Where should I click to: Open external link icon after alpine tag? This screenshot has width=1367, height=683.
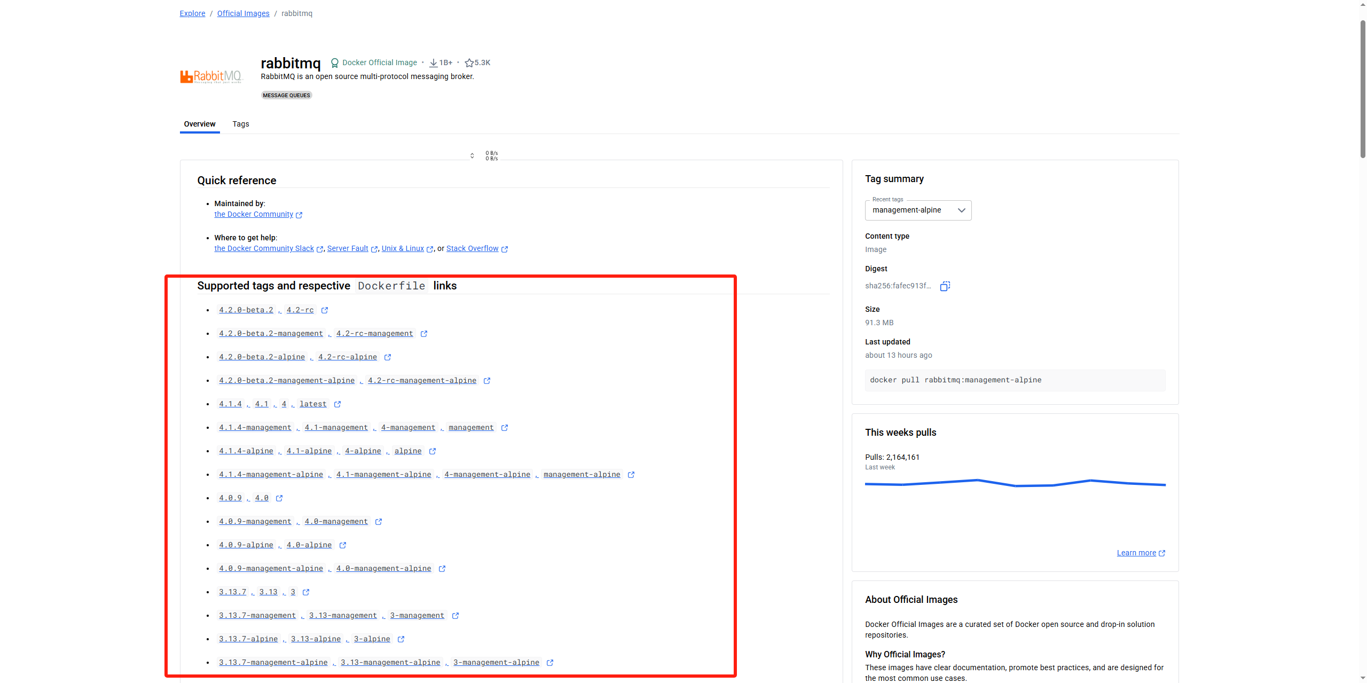click(433, 451)
